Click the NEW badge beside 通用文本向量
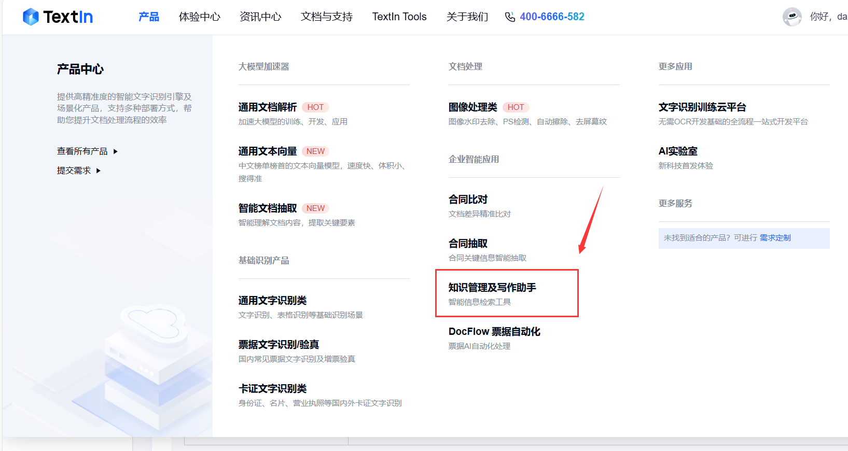The height and width of the screenshot is (451, 848). [315, 151]
